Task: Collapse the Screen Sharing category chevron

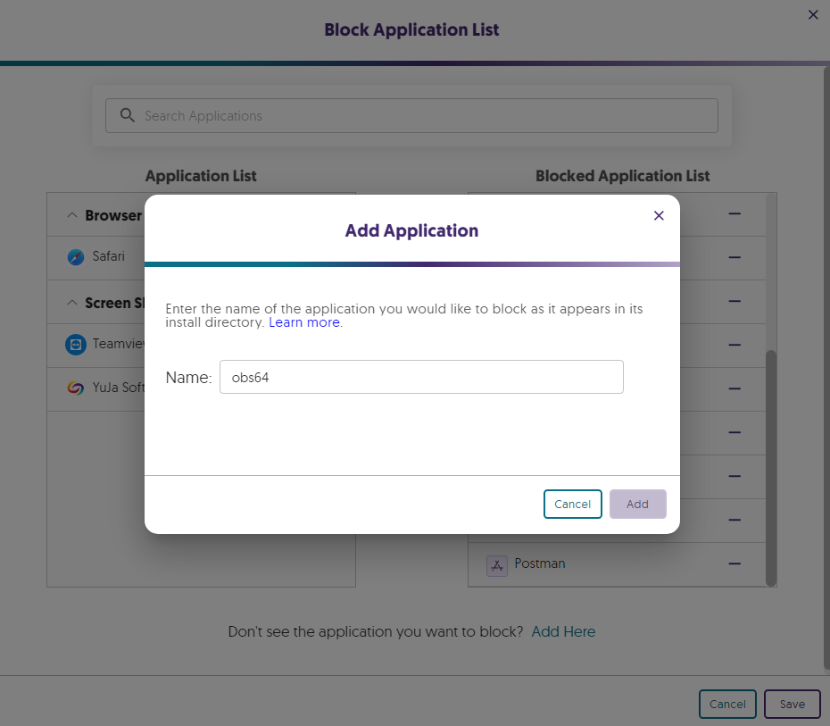Action: coord(71,303)
